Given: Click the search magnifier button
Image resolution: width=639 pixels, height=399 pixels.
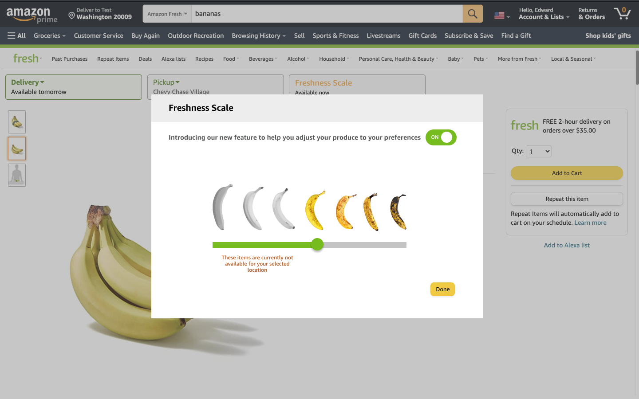Looking at the screenshot, I should (473, 14).
